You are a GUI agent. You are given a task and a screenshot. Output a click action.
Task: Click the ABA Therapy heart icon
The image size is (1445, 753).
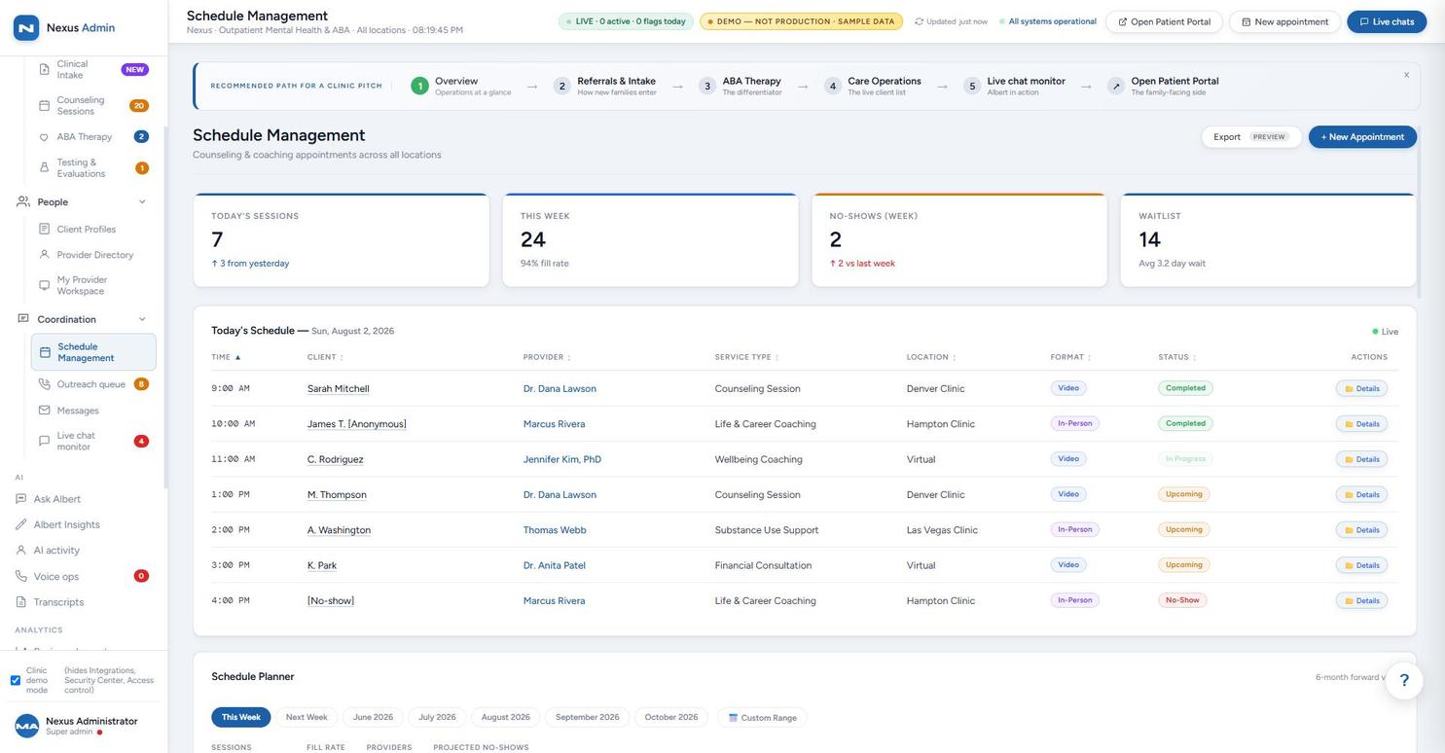tap(44, 137)
